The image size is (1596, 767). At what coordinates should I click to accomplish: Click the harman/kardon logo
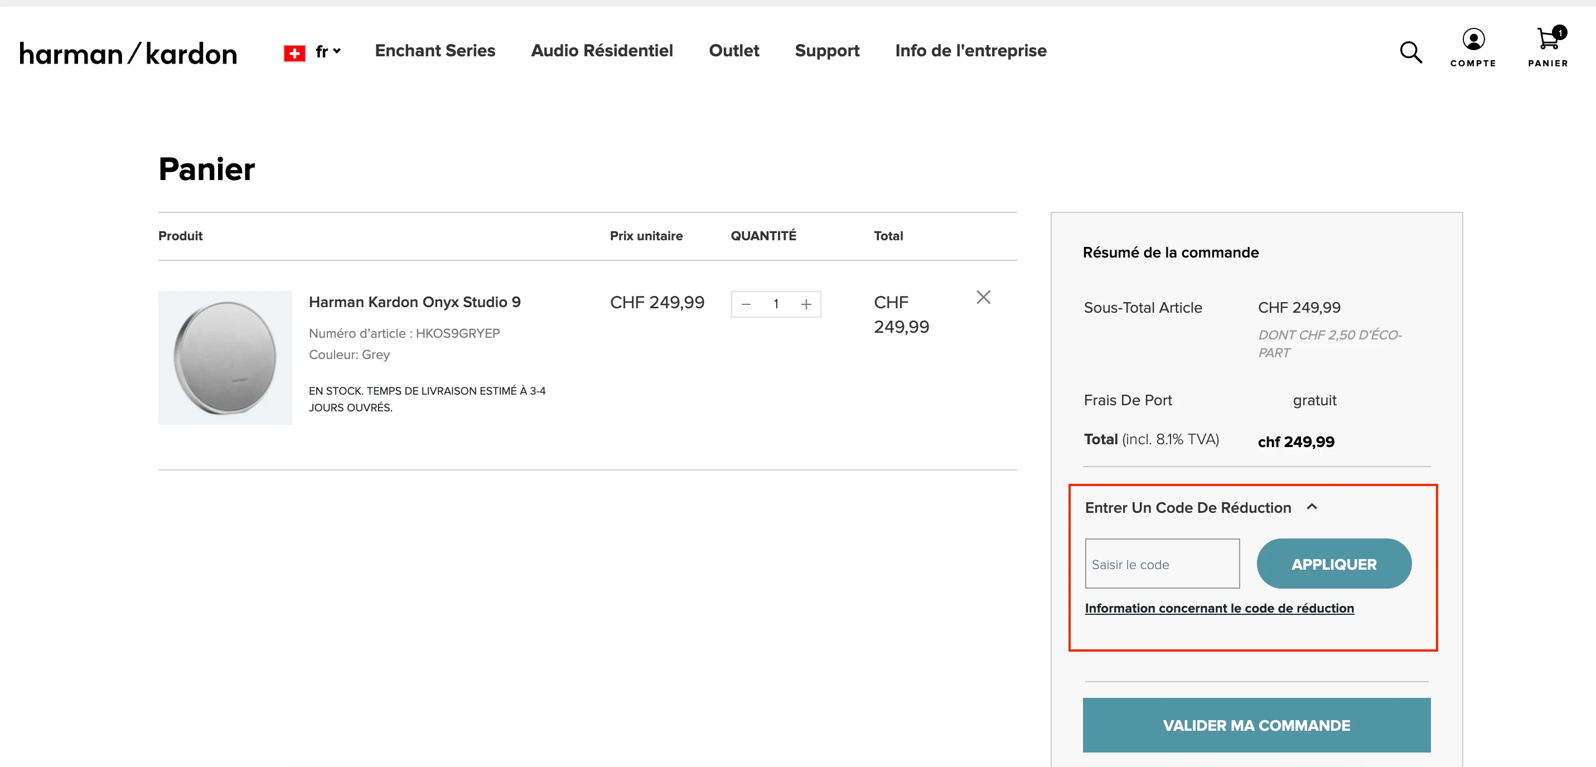click(x=128, y=54)
